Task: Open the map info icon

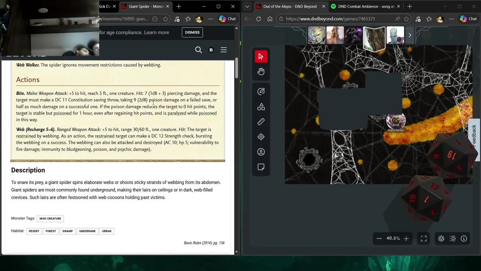Action: (x=464, y=238)
